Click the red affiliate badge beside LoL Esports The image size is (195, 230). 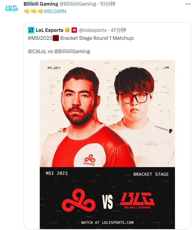[74, 30]
